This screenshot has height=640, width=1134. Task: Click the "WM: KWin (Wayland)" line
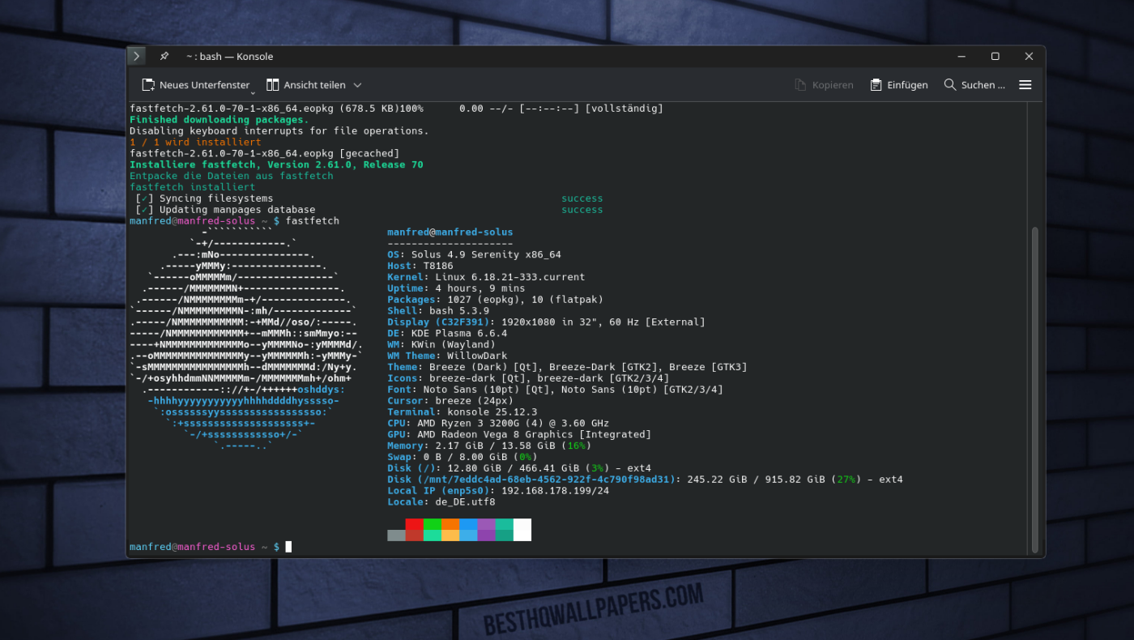point(441,345)
